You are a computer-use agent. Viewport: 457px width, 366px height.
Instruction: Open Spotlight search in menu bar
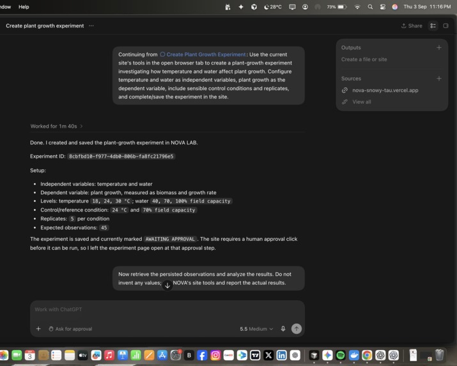(370, 6)
